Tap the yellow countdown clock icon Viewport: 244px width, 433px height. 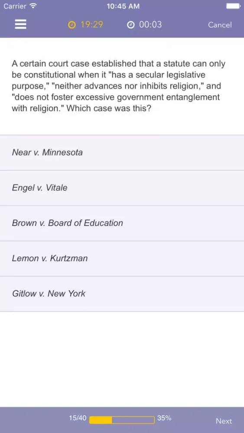72,25
